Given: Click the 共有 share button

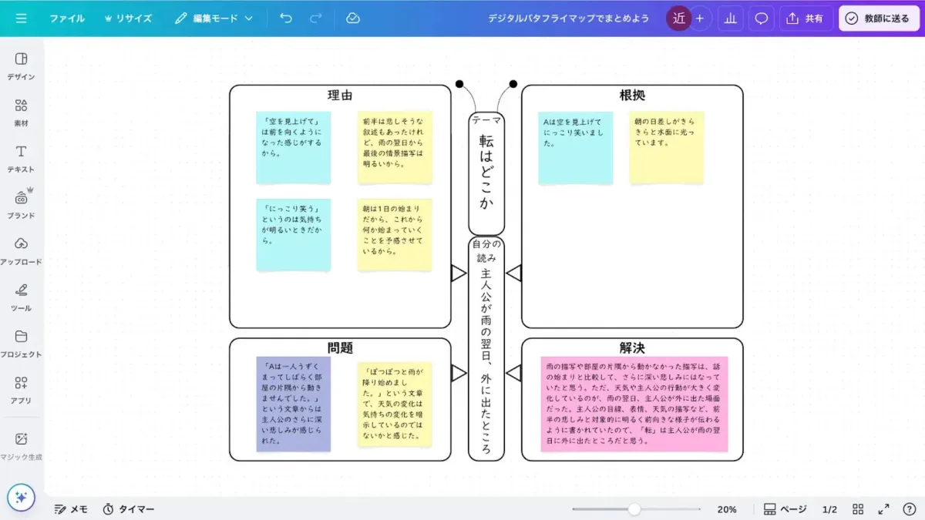Looking at the screenshot, I should click(806, 18).
